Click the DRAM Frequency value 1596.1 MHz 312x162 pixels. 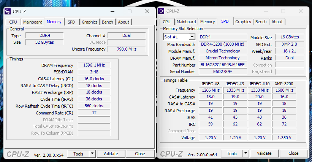[x=94, y=65]
